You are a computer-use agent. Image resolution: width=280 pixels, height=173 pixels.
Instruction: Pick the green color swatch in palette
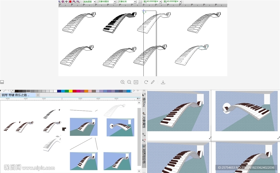point(67,91)
